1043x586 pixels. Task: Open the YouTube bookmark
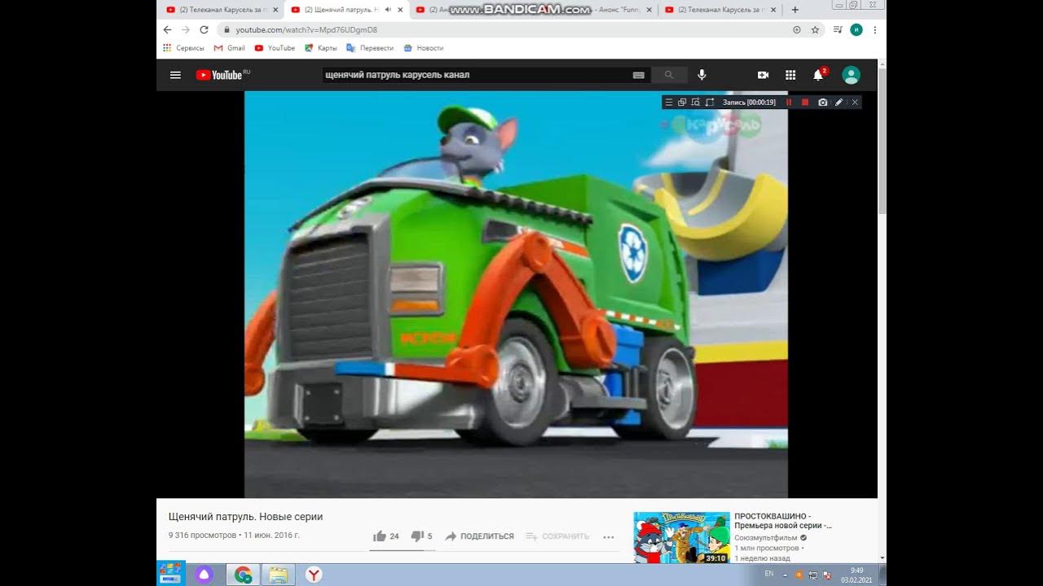click(275, 48)
